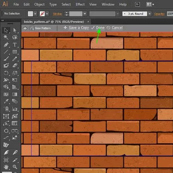Activate the Type tool
The width and height of the screenshot is (173, 173).
point(15,45)
